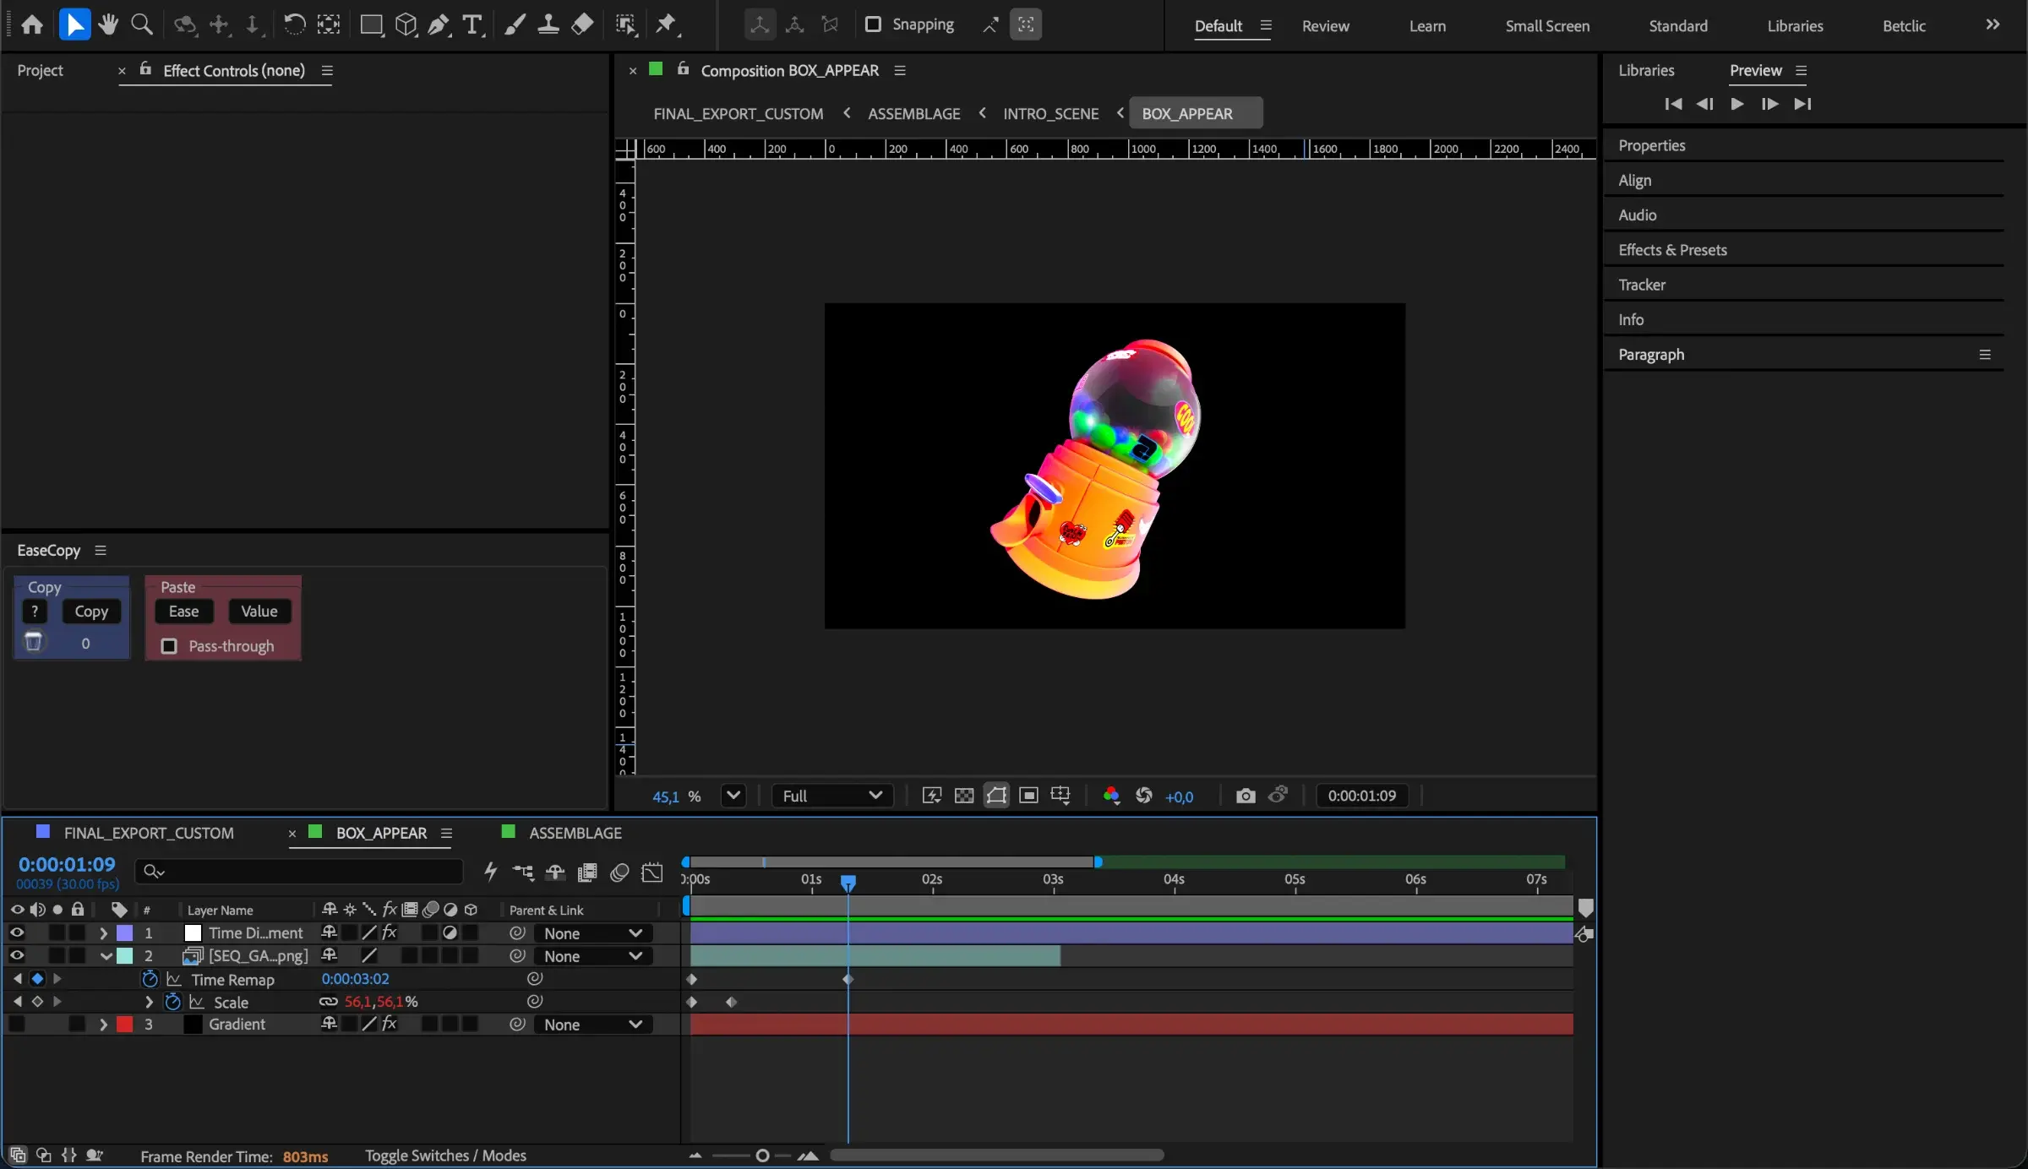Open the Graph Editor button
2028x1169 pixels.
point(652,873)
